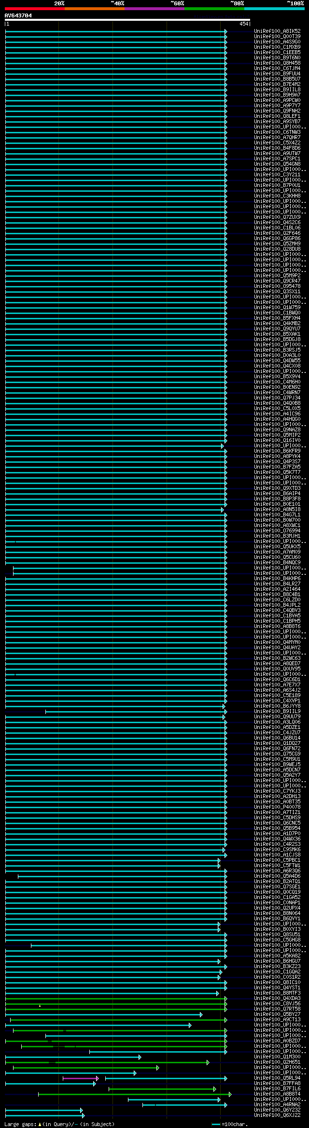This screenshot has width=309, height=1128.
Task: Click the purple ~60% identity legend segment
Action: 154,9
